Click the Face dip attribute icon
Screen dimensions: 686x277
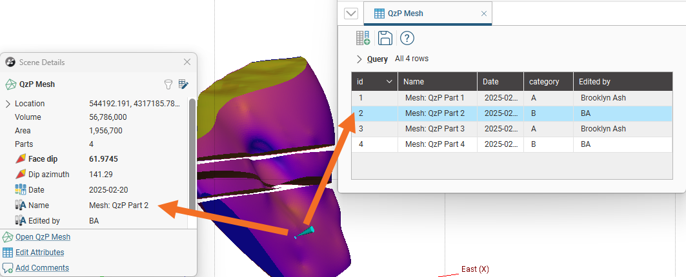pos(20,158)
